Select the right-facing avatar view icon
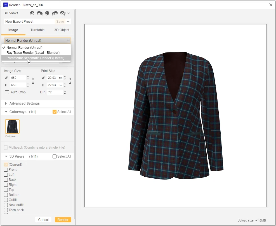Image resolution: width=276 pixels, height=226 pixels. 55,13
